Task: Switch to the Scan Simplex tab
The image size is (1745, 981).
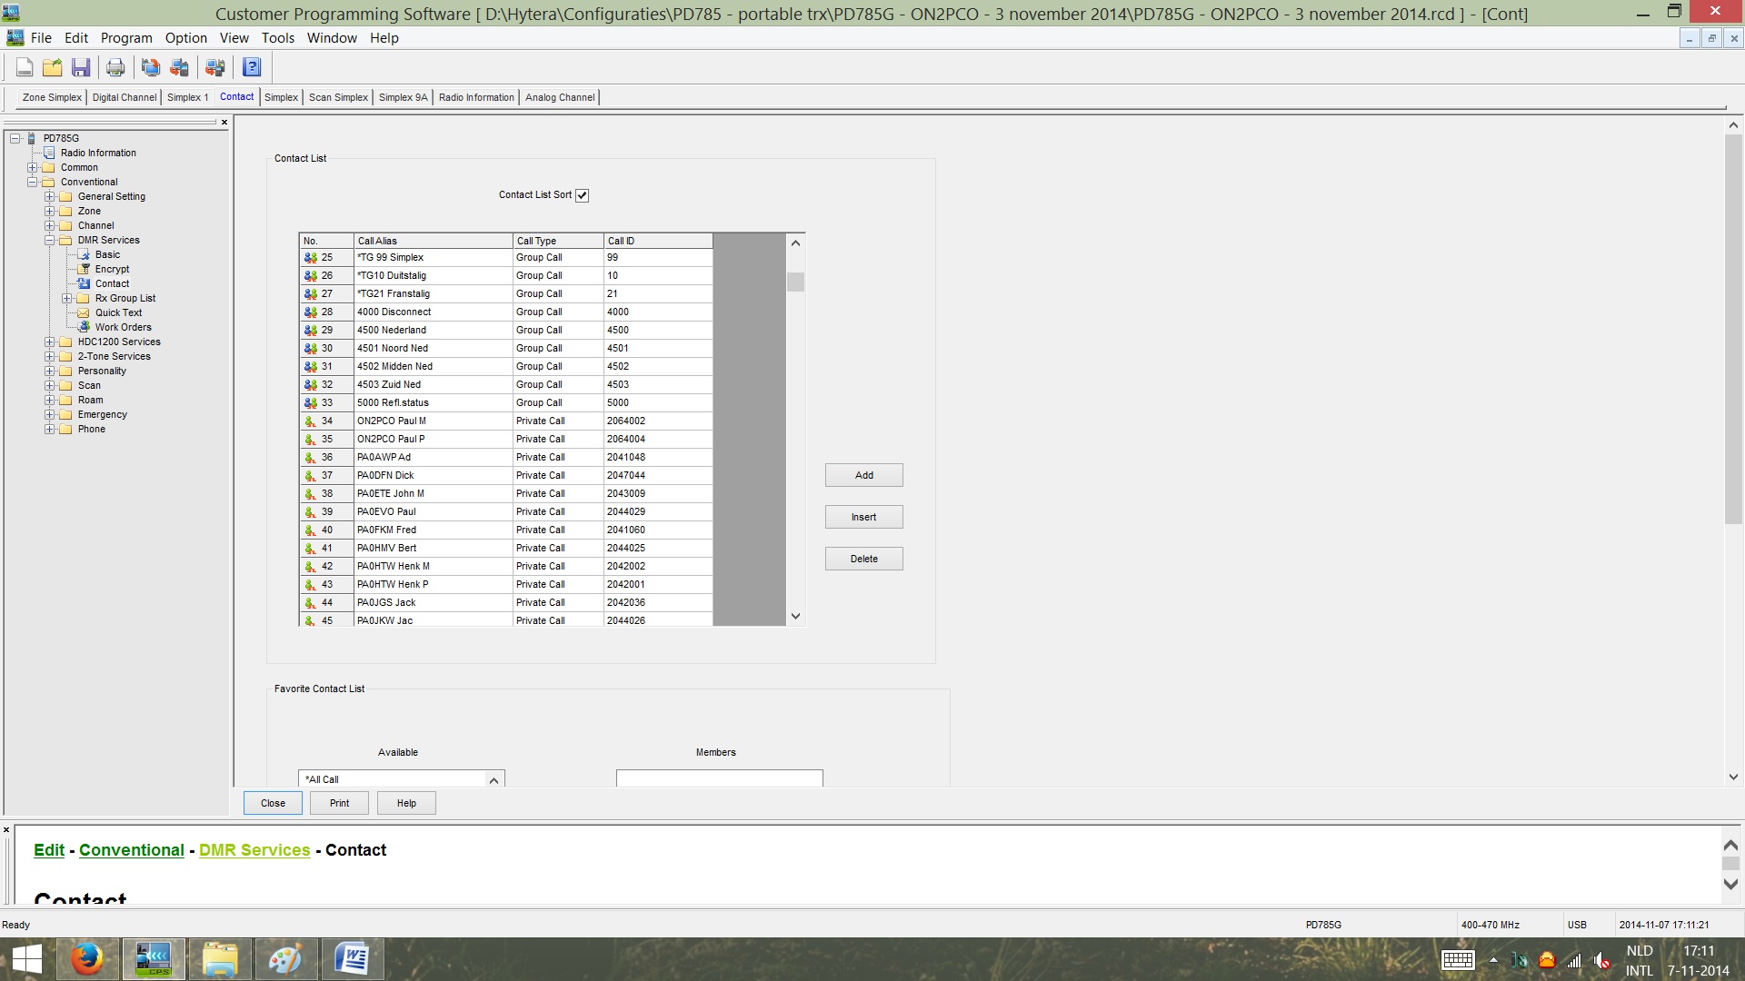Action: coord(338,97)
